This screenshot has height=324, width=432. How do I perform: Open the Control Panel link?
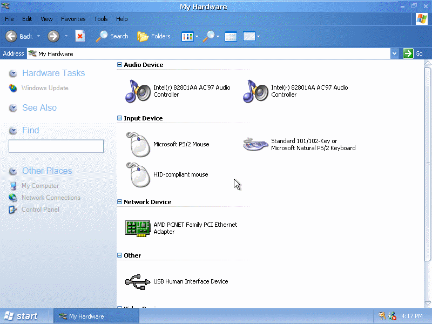tap(40, 210)
